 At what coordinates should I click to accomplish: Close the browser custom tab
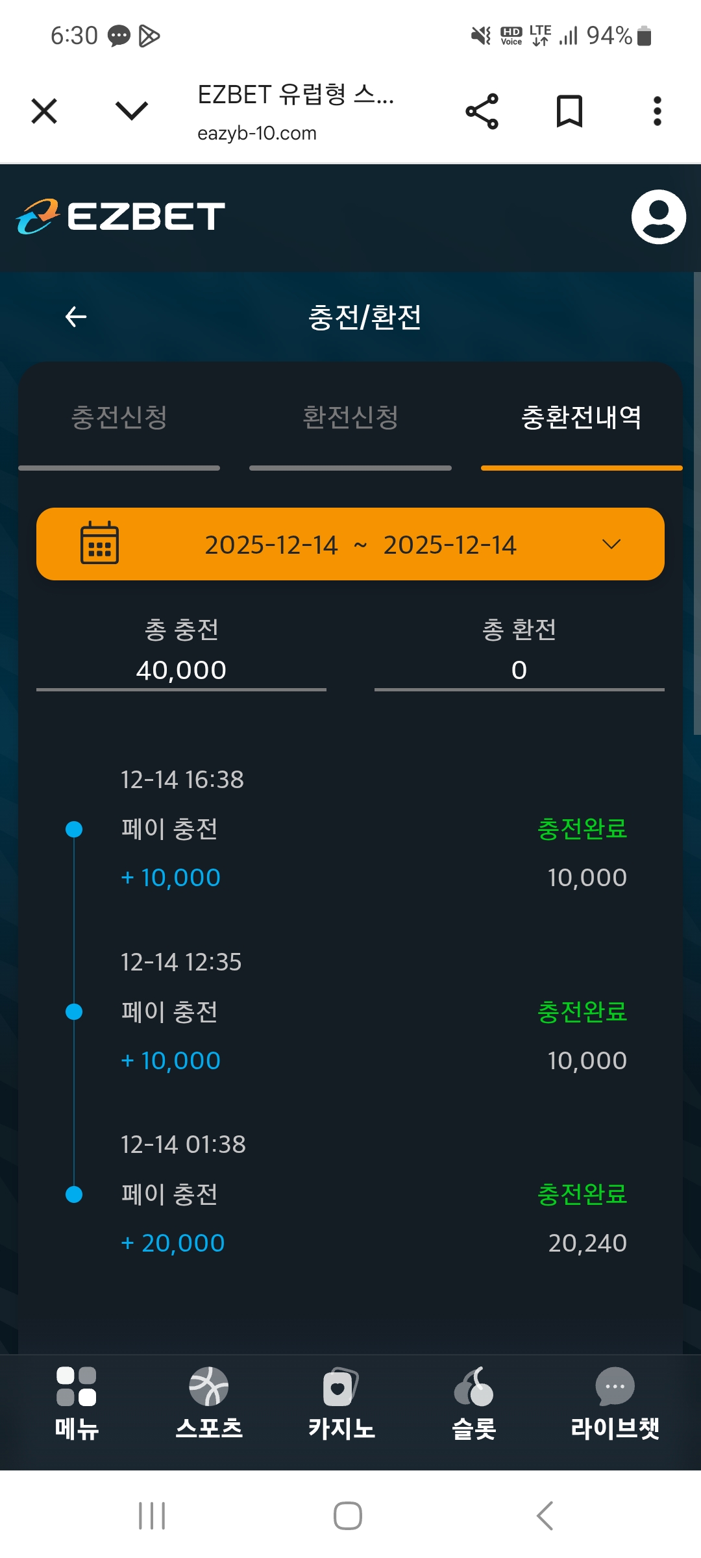(x=44, y=111)
